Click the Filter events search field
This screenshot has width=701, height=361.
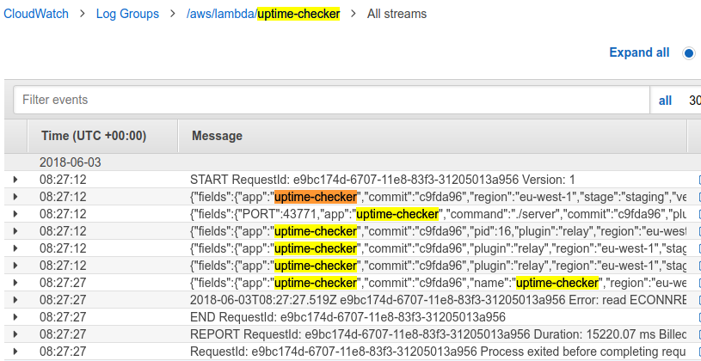coord(331,101)
